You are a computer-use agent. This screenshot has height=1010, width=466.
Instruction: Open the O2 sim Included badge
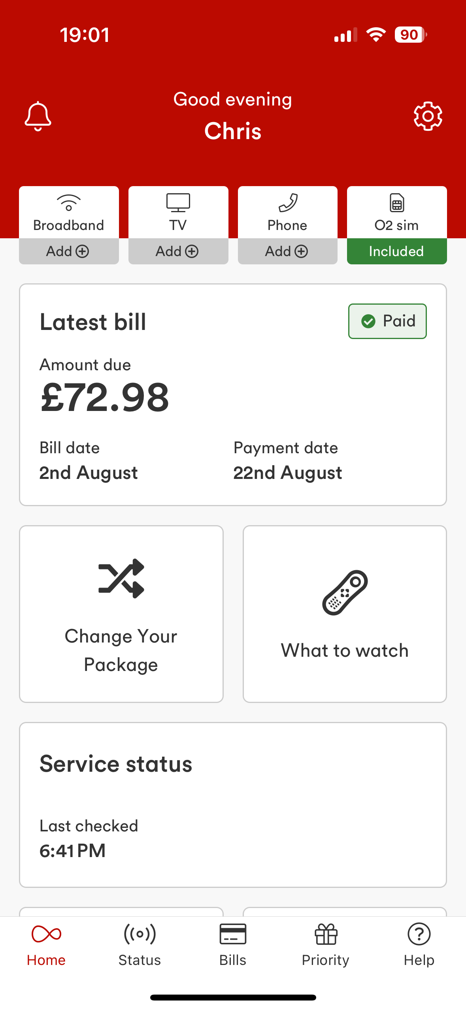pos(397,251)
